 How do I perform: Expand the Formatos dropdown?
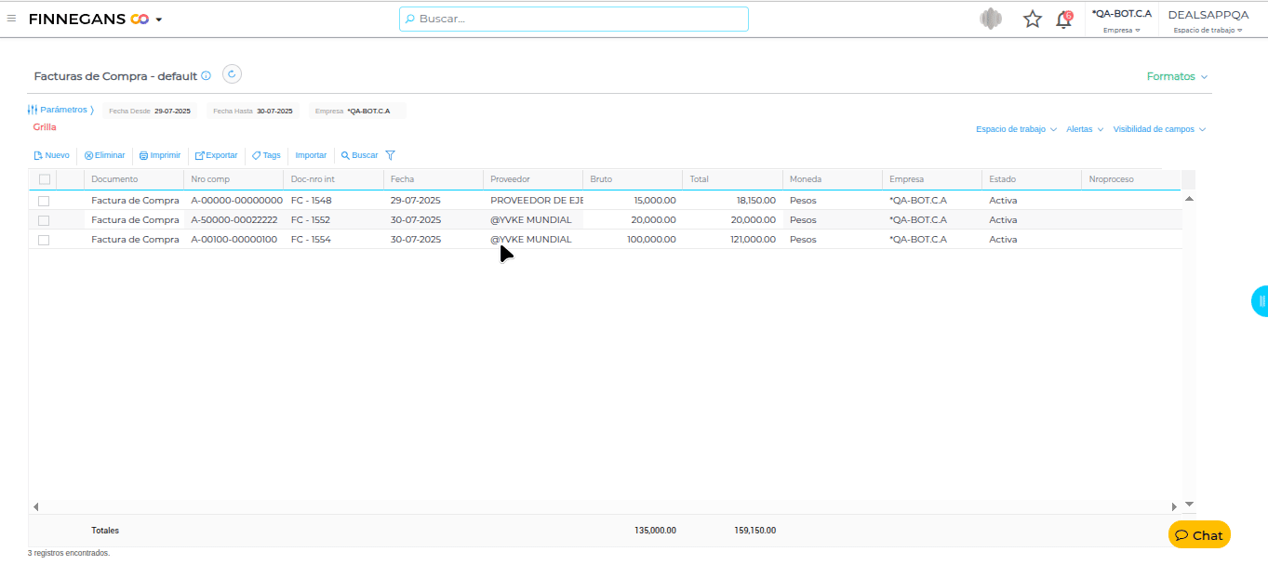click(x=1177, y=76)
